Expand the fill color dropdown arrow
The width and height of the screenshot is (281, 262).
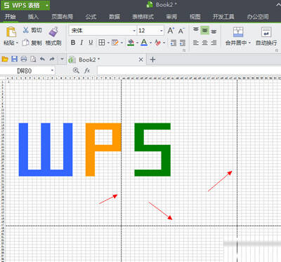137,43
